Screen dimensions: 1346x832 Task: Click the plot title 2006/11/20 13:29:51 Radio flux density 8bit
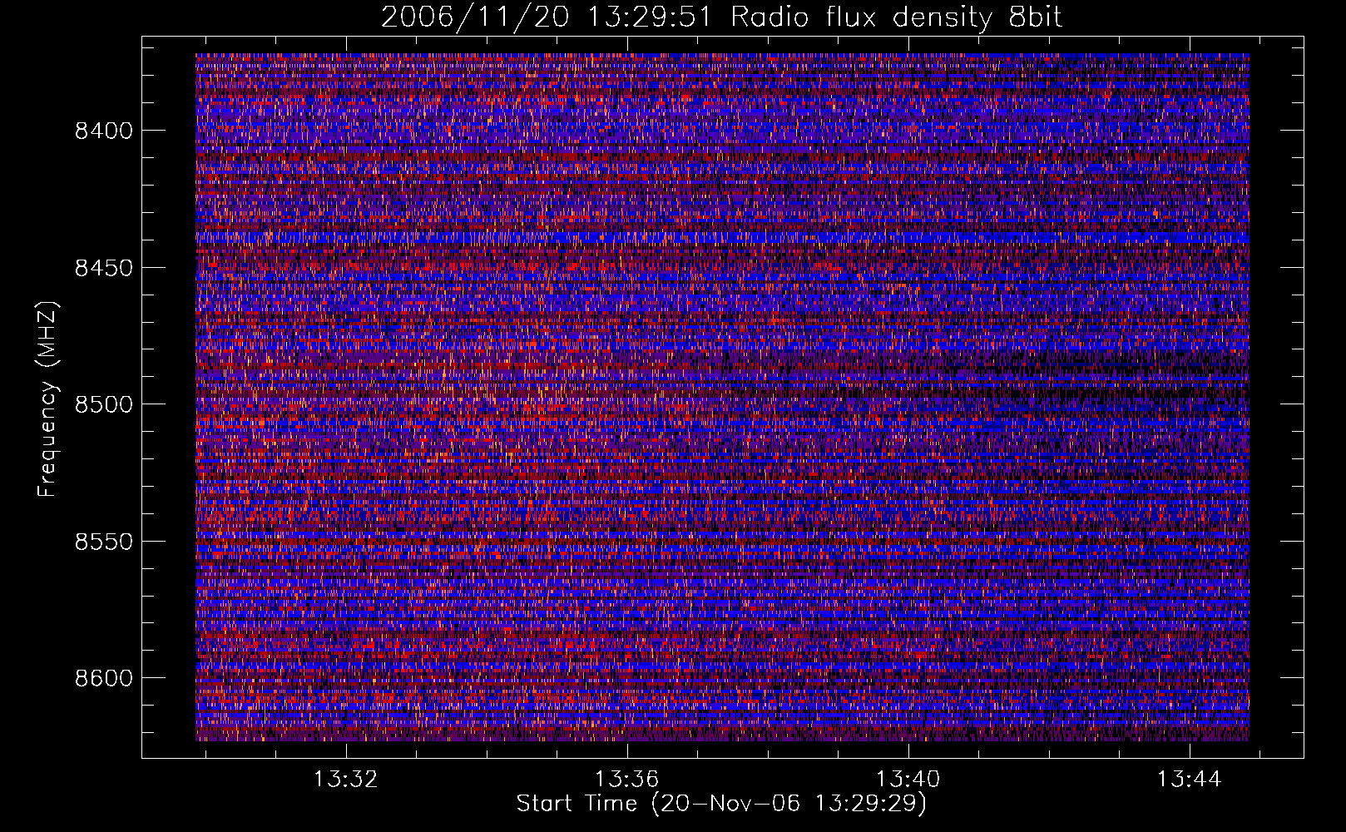tap(722, 17)
